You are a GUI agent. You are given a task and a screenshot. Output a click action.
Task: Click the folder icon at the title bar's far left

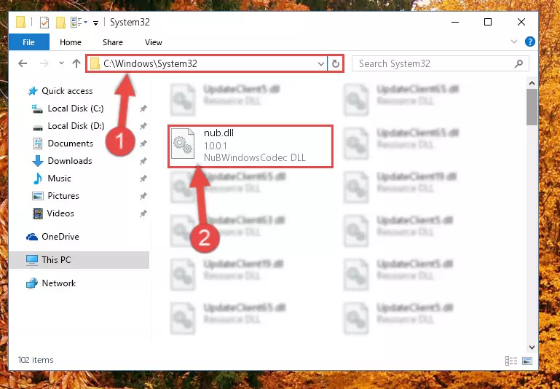(x=20, y=23)
